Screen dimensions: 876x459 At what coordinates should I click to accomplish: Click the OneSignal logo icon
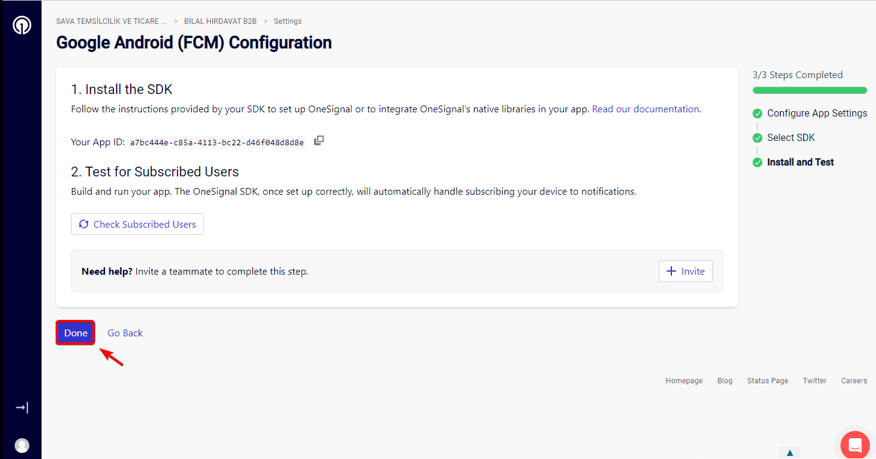click(x=22, y=25)
